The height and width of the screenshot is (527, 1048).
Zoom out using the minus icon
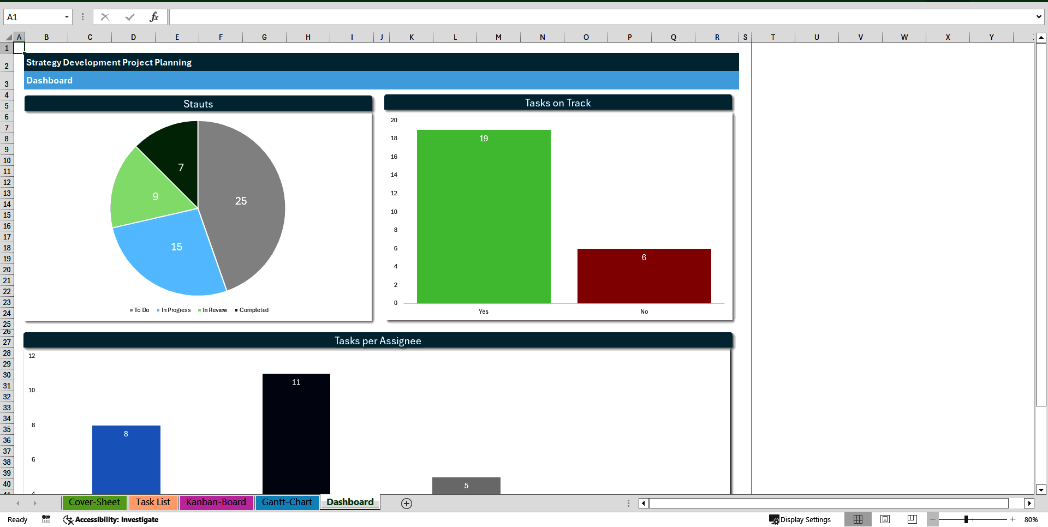pos(933,519)
